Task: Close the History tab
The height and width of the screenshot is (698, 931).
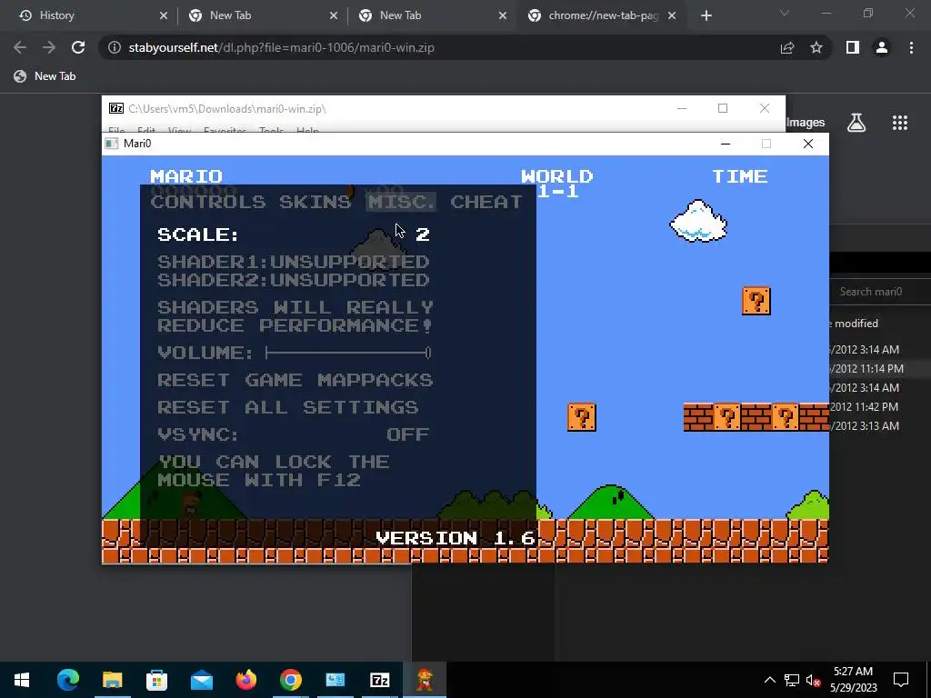Action: point(164,15)
